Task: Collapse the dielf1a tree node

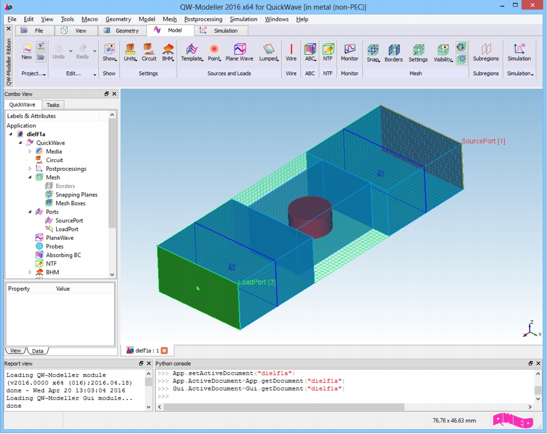Action: 11,134
